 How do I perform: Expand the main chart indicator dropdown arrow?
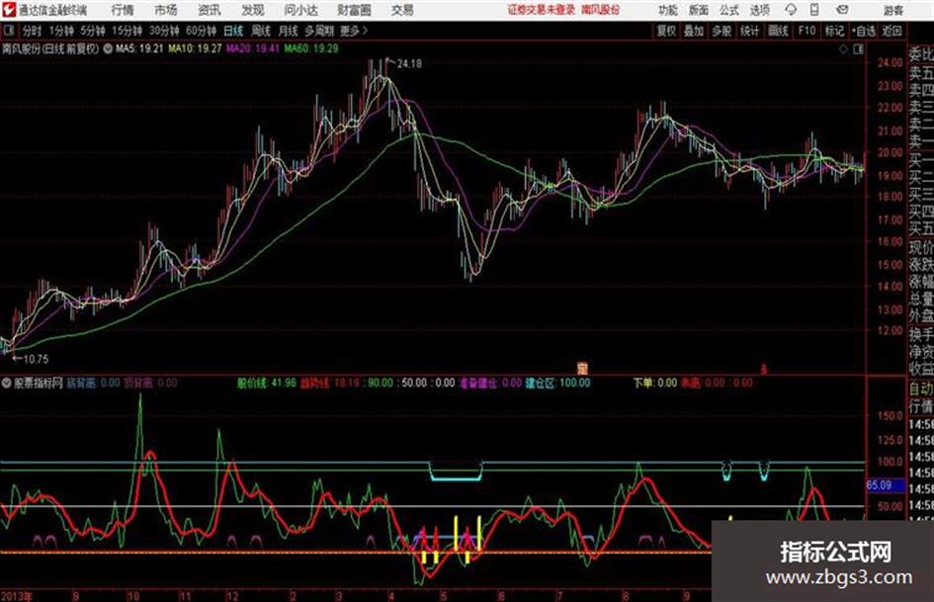107,48
